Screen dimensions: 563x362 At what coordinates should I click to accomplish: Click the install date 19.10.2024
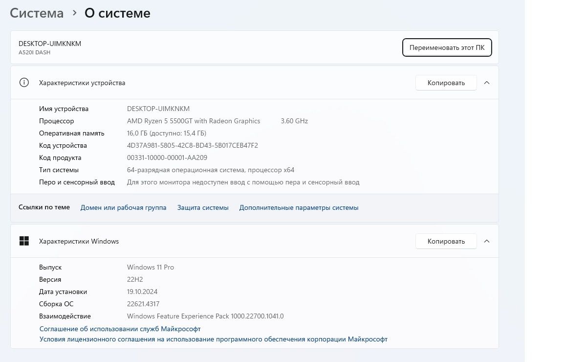pos(142,292)
